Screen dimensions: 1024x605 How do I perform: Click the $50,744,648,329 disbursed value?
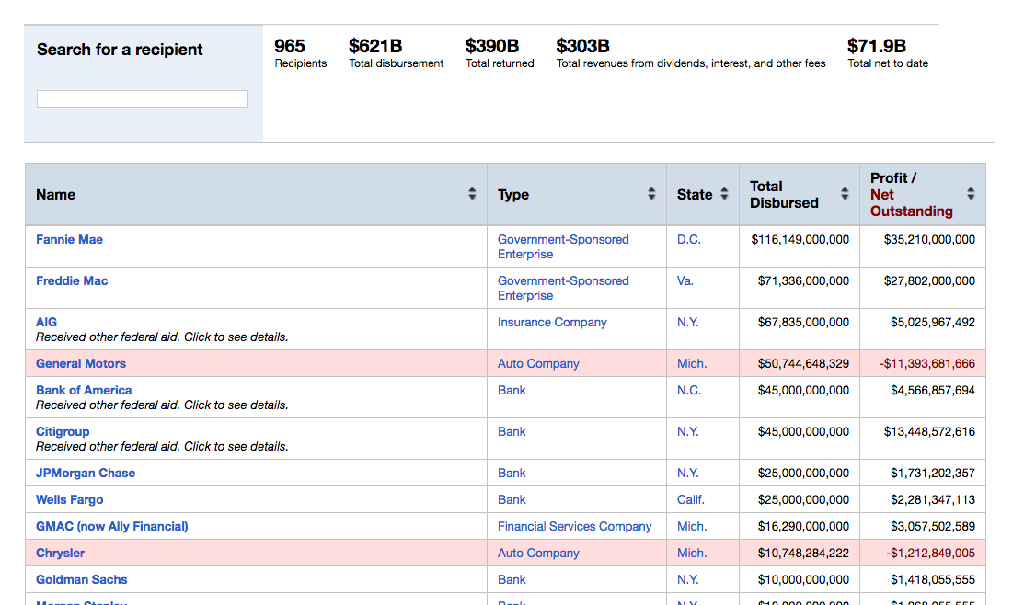(803, 363)
